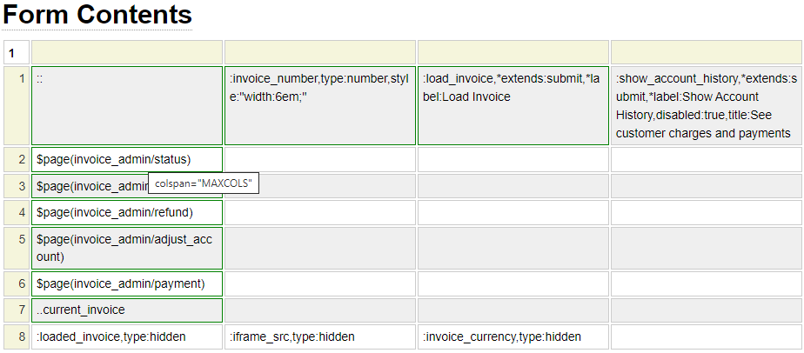Select the $page(invoice_admin/refund) cell

click(127, 213)
